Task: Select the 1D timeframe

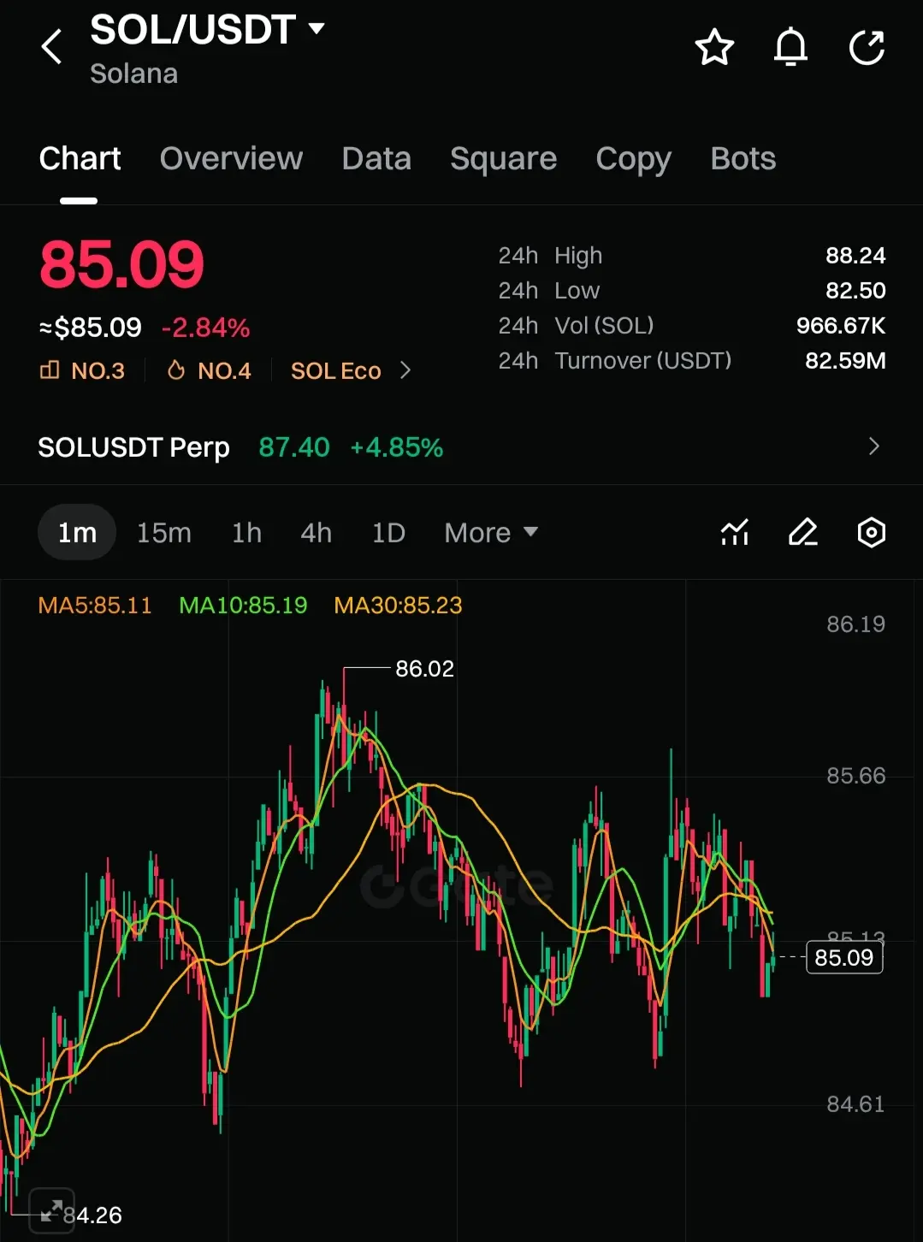Action: [388, 532]
